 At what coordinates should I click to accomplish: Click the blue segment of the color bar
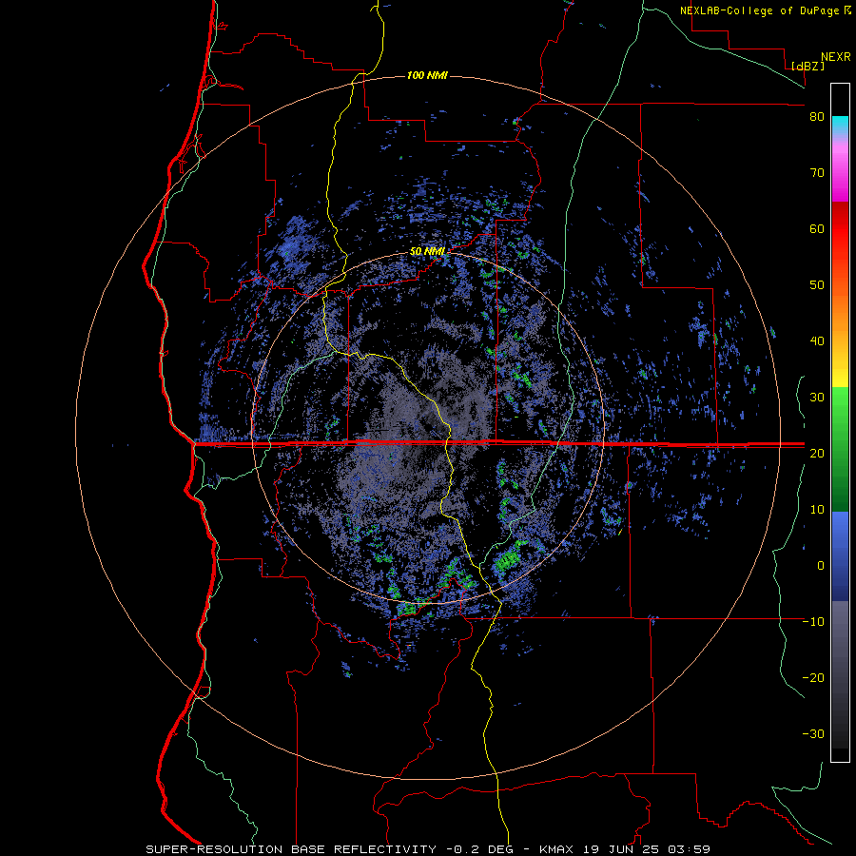(x=840, y=556)
